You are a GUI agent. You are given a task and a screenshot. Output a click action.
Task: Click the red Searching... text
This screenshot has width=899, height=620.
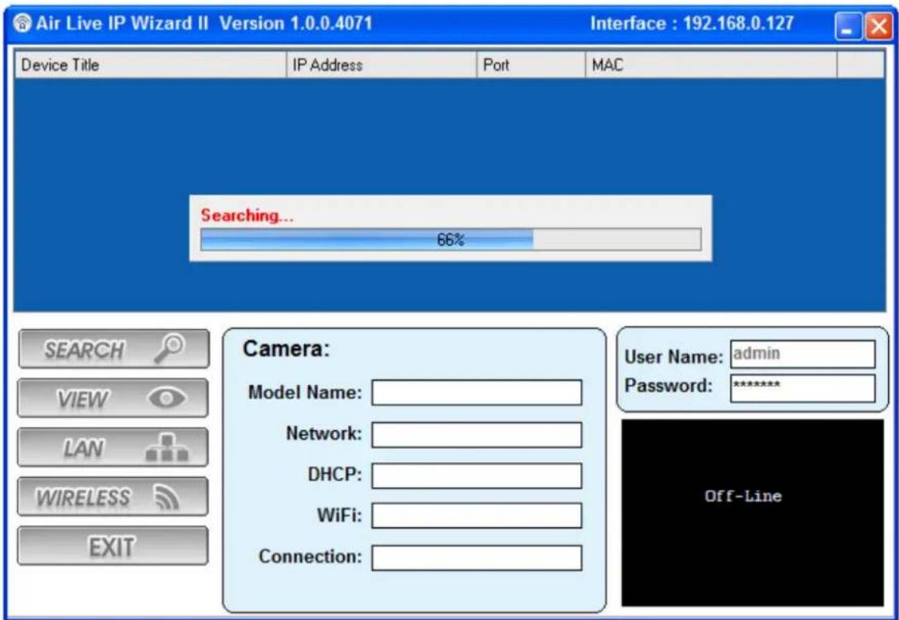click(247, 216)
